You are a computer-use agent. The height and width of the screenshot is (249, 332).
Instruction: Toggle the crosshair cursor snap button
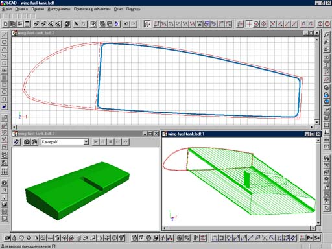pos(249,24)
